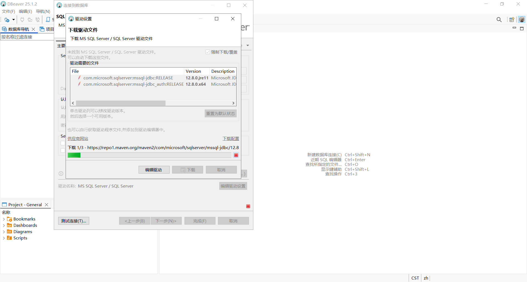This screenshot has height=282, width=527.
Task: Open the 编辑(E) menu
Action: (26, 12)
